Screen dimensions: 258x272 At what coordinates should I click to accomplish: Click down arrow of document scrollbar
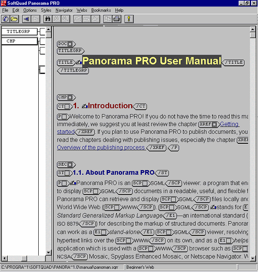(253, 259)
